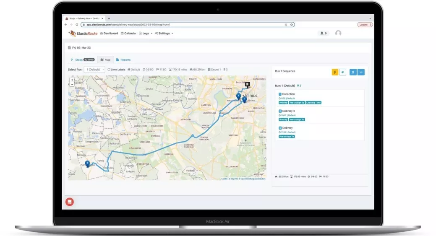Switch to the Stops tab

tap(83, 60)
